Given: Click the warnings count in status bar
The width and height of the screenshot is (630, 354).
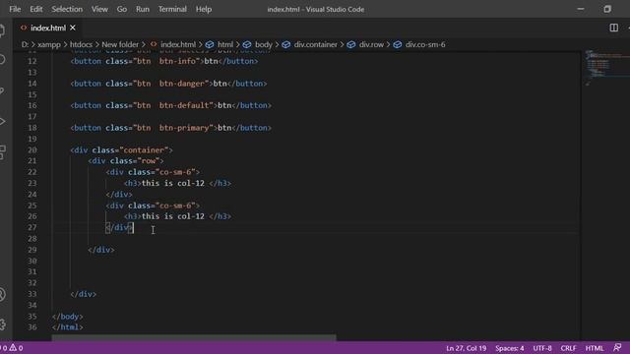Looking at the screenshot, I should (16, 348).
